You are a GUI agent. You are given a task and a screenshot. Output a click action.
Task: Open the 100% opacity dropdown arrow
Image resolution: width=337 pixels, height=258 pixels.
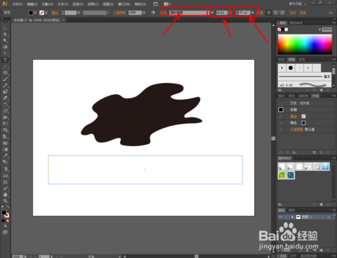tap(144, 13)
